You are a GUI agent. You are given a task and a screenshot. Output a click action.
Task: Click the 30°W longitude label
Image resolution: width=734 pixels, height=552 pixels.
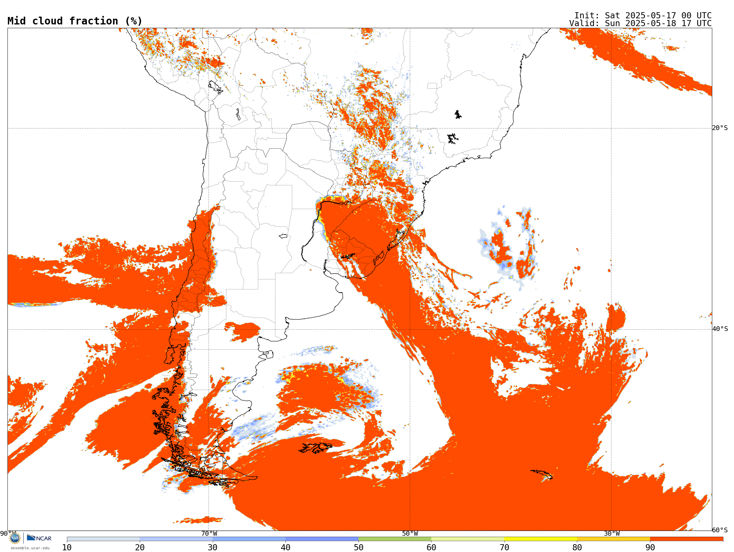pos(612,534)
